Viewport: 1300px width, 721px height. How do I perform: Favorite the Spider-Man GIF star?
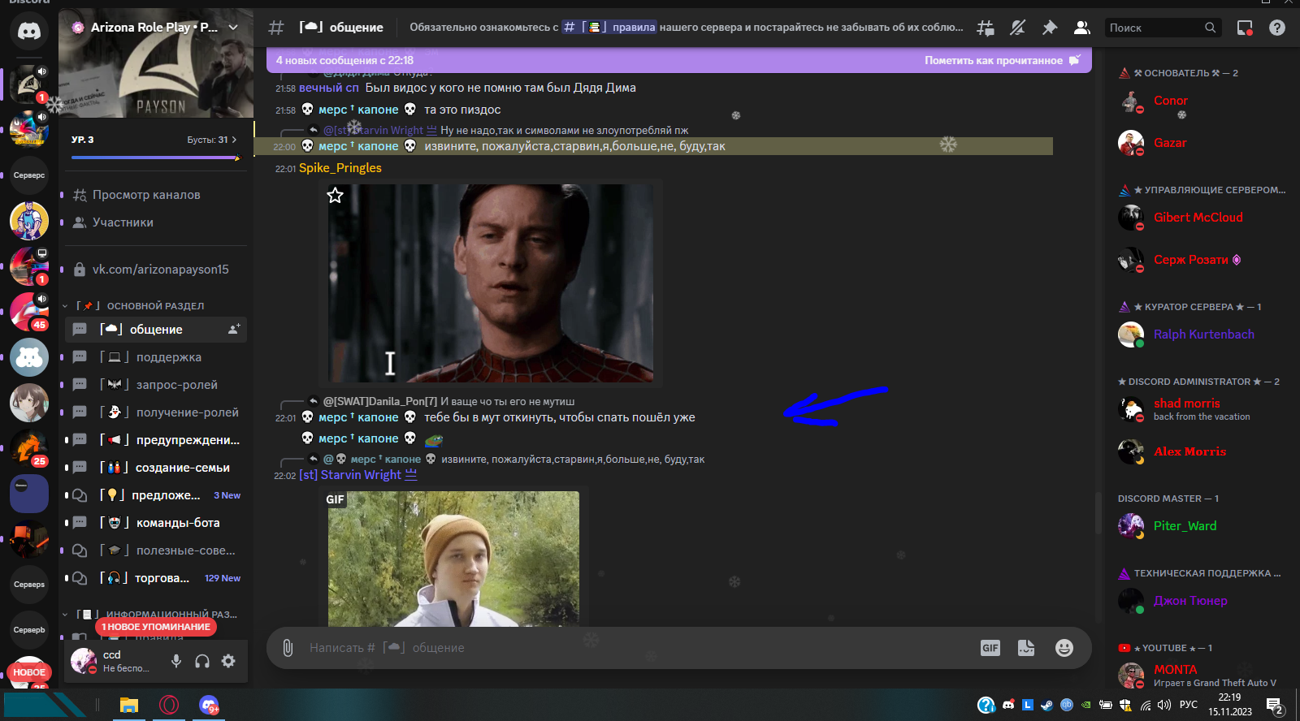(x=336, y=195)
